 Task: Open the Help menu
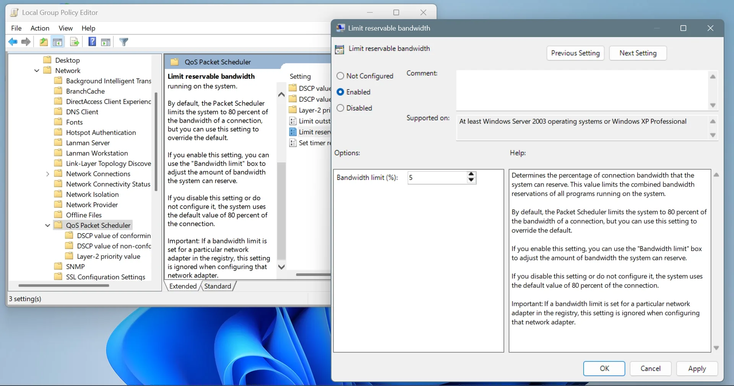click(88, 28)
